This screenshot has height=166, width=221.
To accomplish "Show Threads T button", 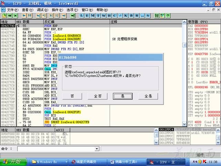I will coord(98,15).
